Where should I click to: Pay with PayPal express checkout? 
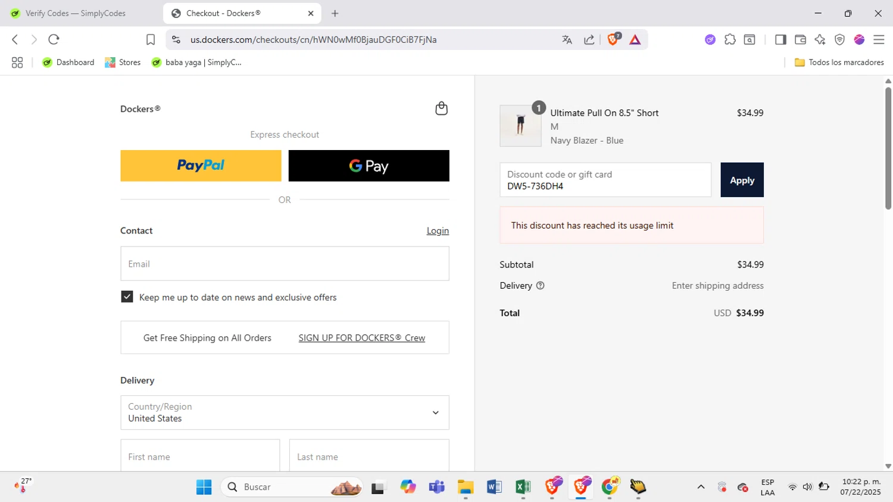pyautogui.click(x=201, y=166)
